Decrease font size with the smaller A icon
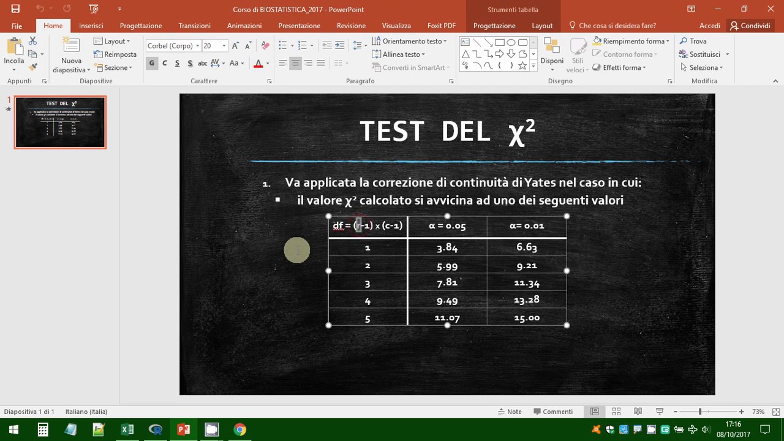This screenshot has height=441, width=784. click(x=248, y=45)
